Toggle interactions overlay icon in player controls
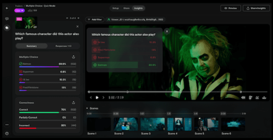This screenshot has width=273, height=140. pos(250,97)
